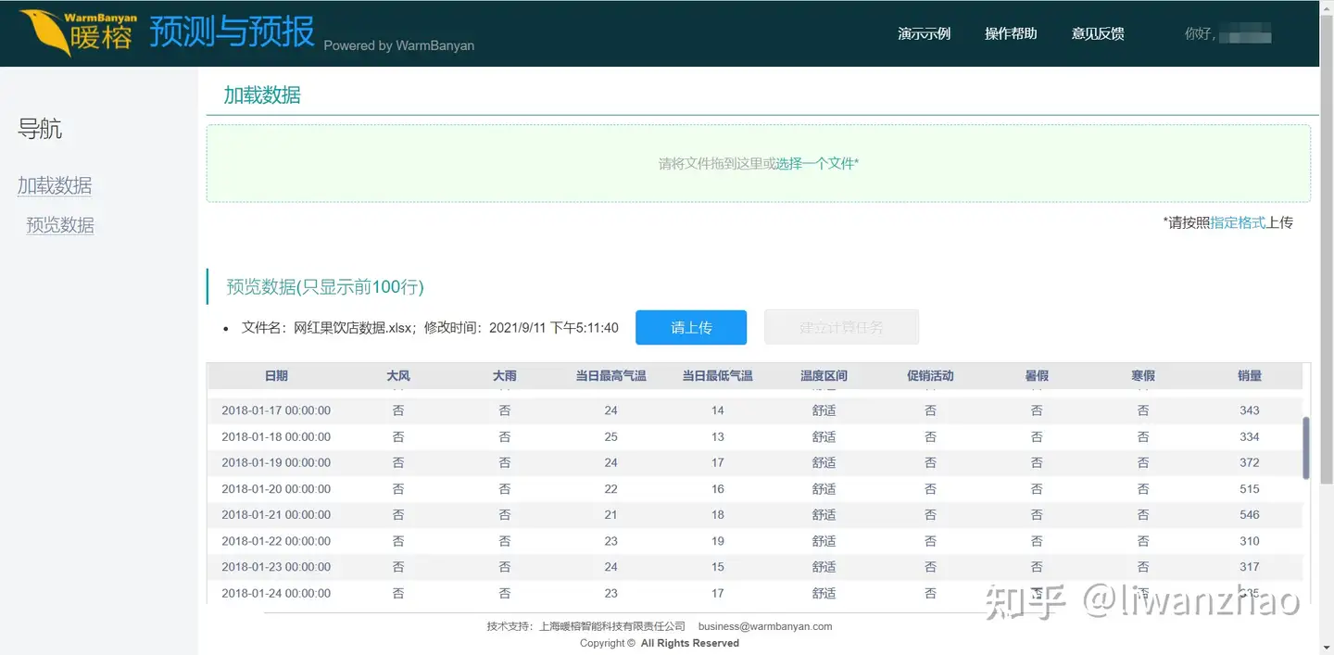Image resolution: width=1334 pixels, height=655 pixels.
Task: Click the 温度区间 column header
Action: tap(824, 376)
